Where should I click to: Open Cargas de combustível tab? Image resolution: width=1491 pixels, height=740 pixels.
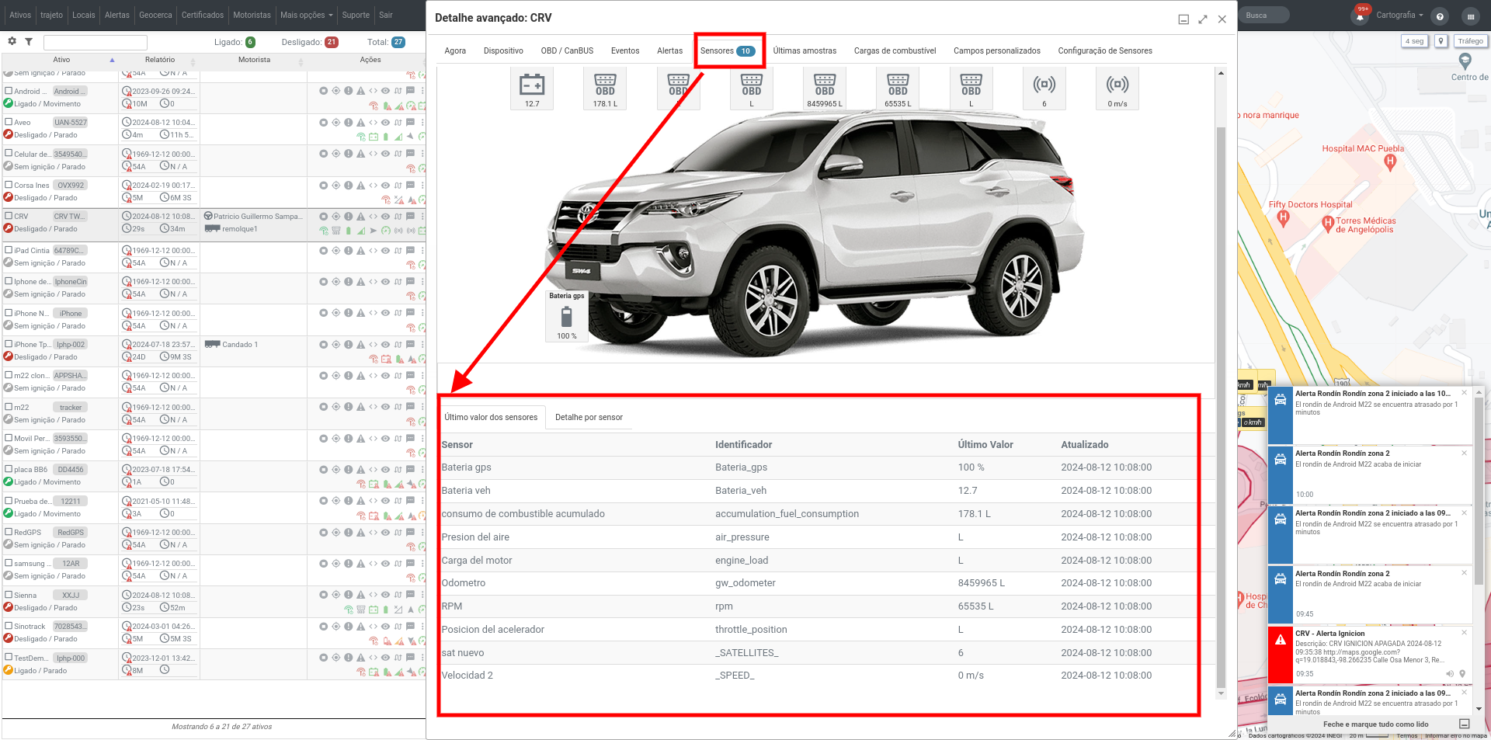pos(895,50)
